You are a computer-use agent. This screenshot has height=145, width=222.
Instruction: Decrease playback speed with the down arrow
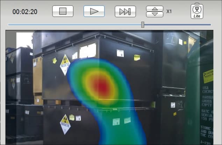[155, 14]
